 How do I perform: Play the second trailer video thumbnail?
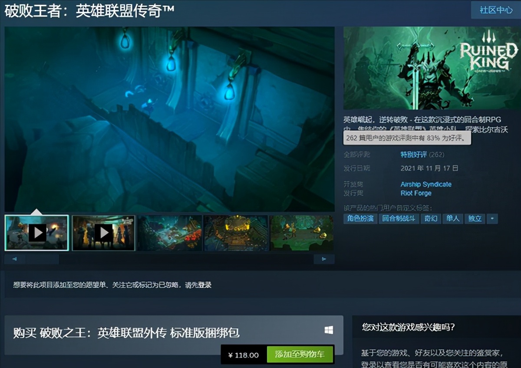click(103, 233)
